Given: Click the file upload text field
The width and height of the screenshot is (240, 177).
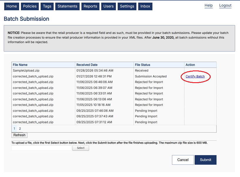Looking at the screenshot, I should (41, 148).
